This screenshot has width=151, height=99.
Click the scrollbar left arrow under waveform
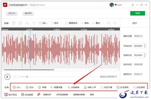click(3, 70)
